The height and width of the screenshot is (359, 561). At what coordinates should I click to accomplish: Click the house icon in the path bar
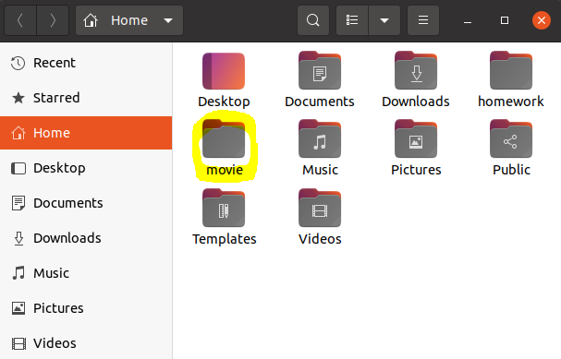pyautogui.click(x=91, y=20)
